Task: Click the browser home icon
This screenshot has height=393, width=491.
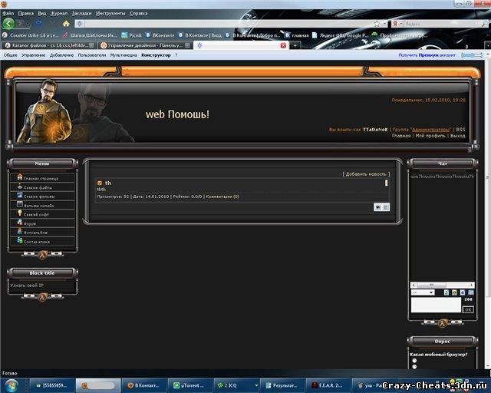Action: click(x=66, y=24)
